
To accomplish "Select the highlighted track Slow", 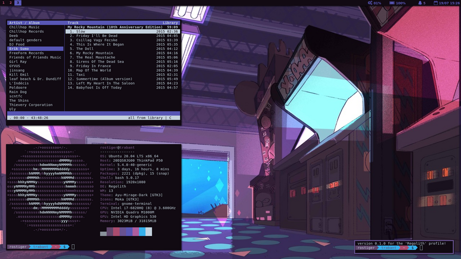I will pos(80,32).
